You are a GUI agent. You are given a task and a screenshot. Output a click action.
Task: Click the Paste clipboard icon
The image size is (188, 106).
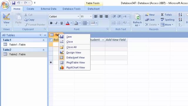click(18, 16)
